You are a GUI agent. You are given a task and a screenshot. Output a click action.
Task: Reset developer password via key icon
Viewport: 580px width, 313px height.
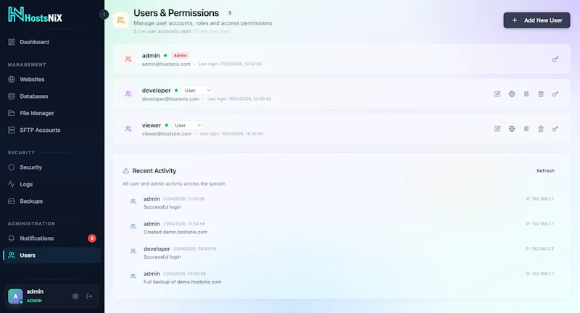[555, 94]
